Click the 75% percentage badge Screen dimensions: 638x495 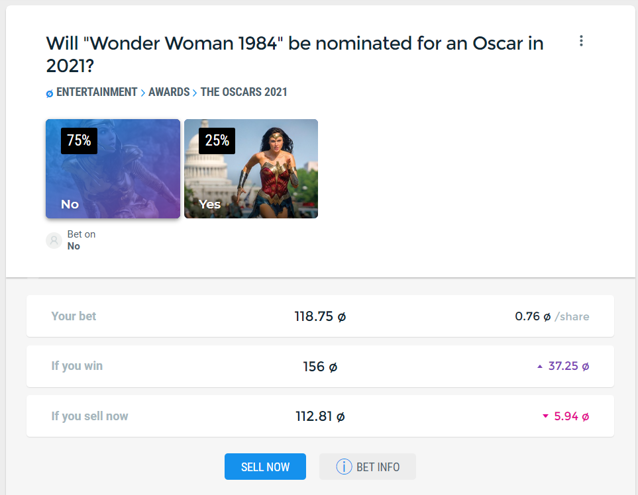79,141
